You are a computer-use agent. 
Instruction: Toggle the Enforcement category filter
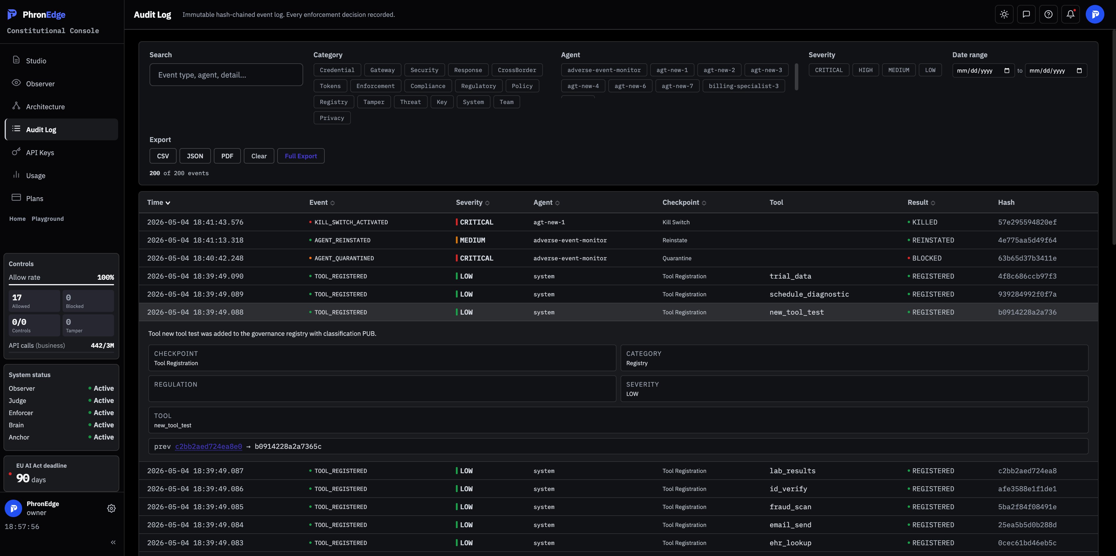pos(376,86)
